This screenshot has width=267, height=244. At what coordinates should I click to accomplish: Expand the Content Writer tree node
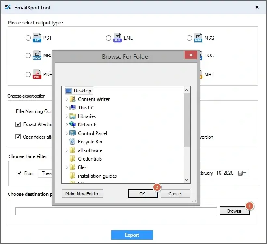coord(67,99)
